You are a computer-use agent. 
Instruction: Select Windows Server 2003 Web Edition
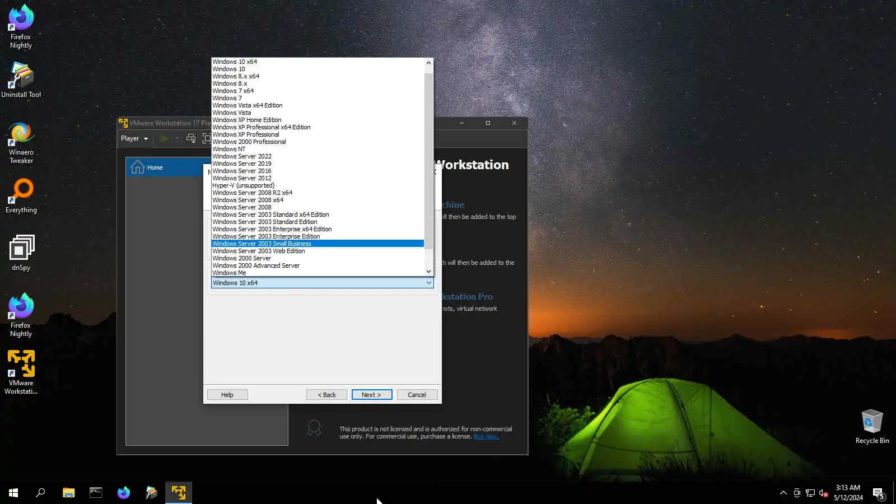318,251
